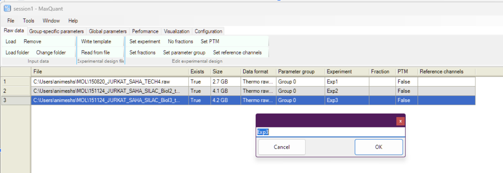
Task: Click the Change folder button
Action: (x=51, y=53)
